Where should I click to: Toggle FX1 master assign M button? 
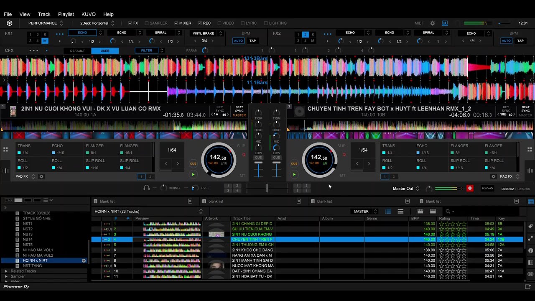pyautogui.click(x=45, y=41)
